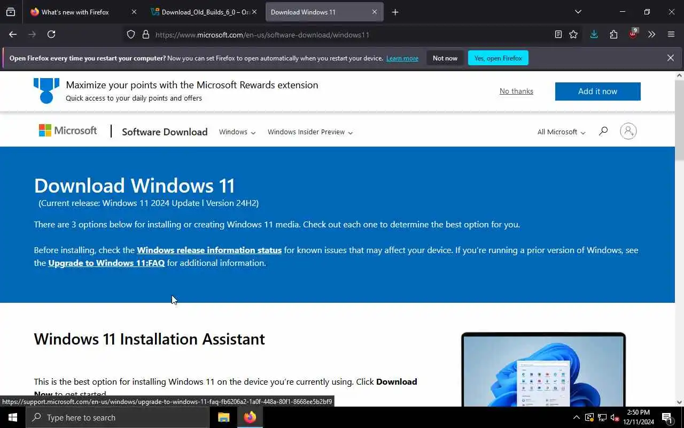
Task: Close the Download Windows 11 tab
Action: point(375,12)
